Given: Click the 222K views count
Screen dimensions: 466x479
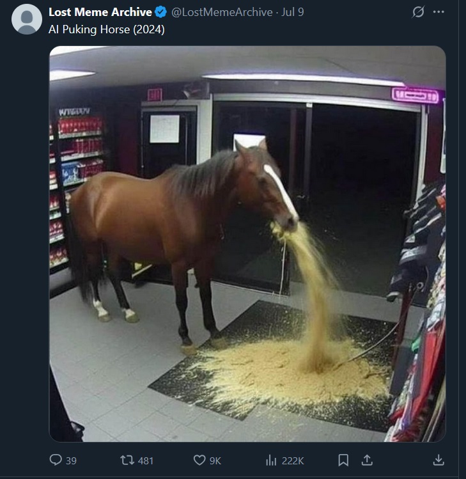Looking at the screenshot, I should 293,460.
